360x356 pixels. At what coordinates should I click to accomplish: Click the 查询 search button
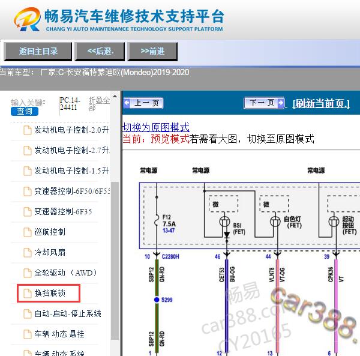25,112
